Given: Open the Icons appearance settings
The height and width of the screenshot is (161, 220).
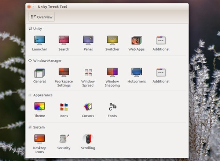Looking at the screenshot, I should click(64, 107).
